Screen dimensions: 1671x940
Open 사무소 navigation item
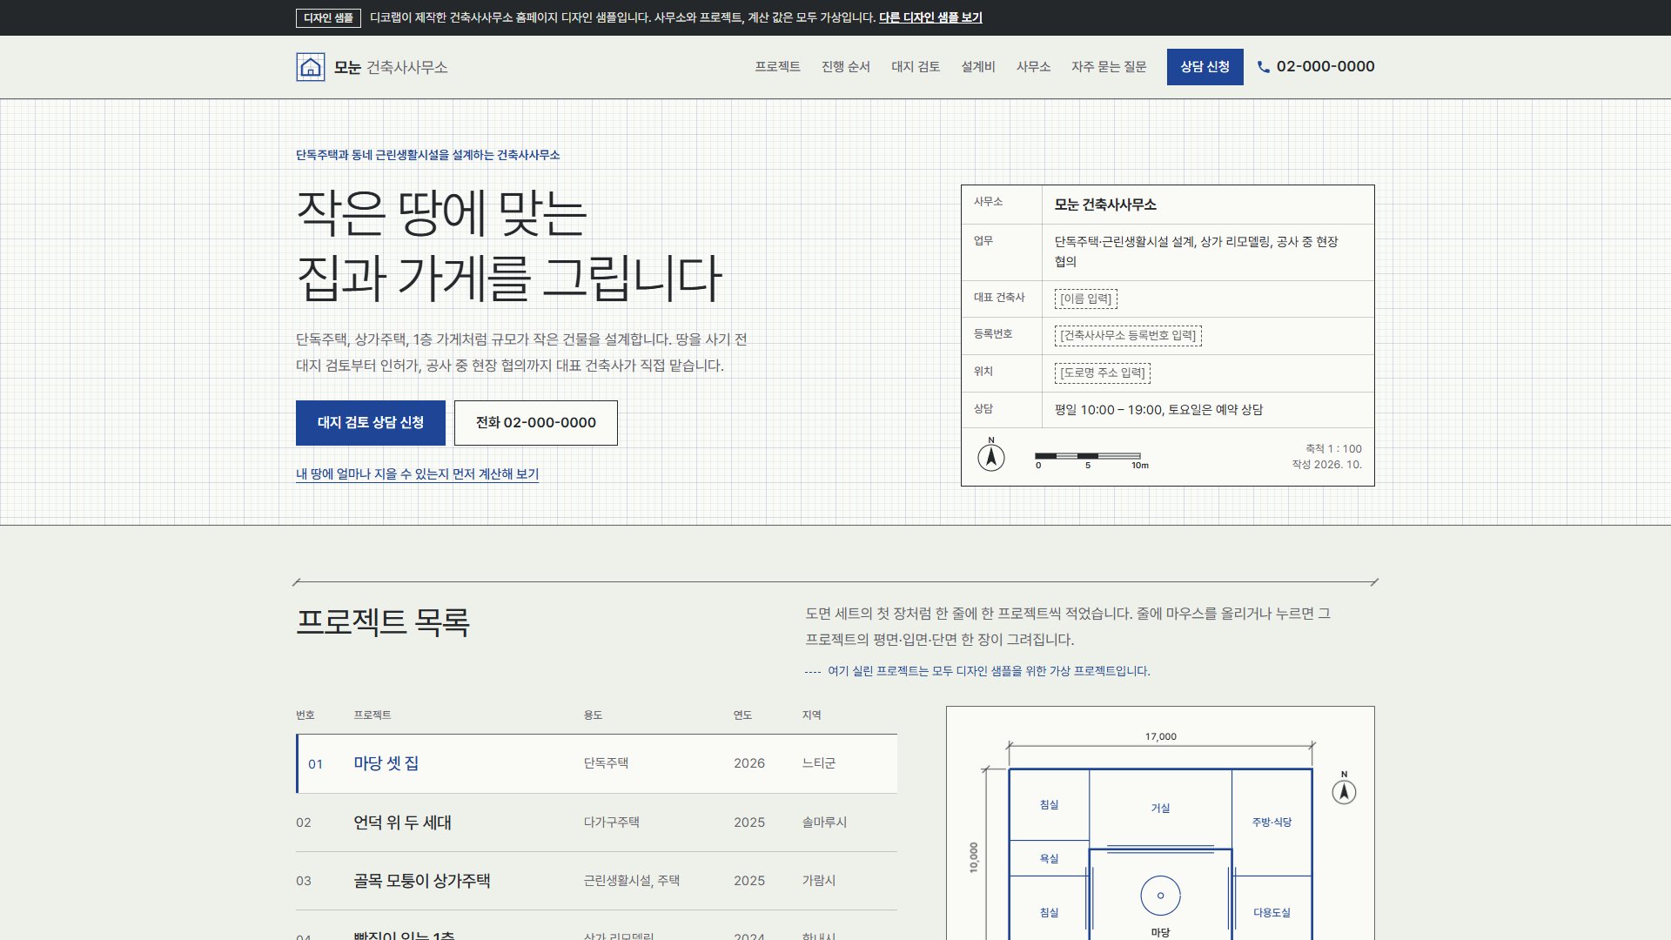(1033, 67)
